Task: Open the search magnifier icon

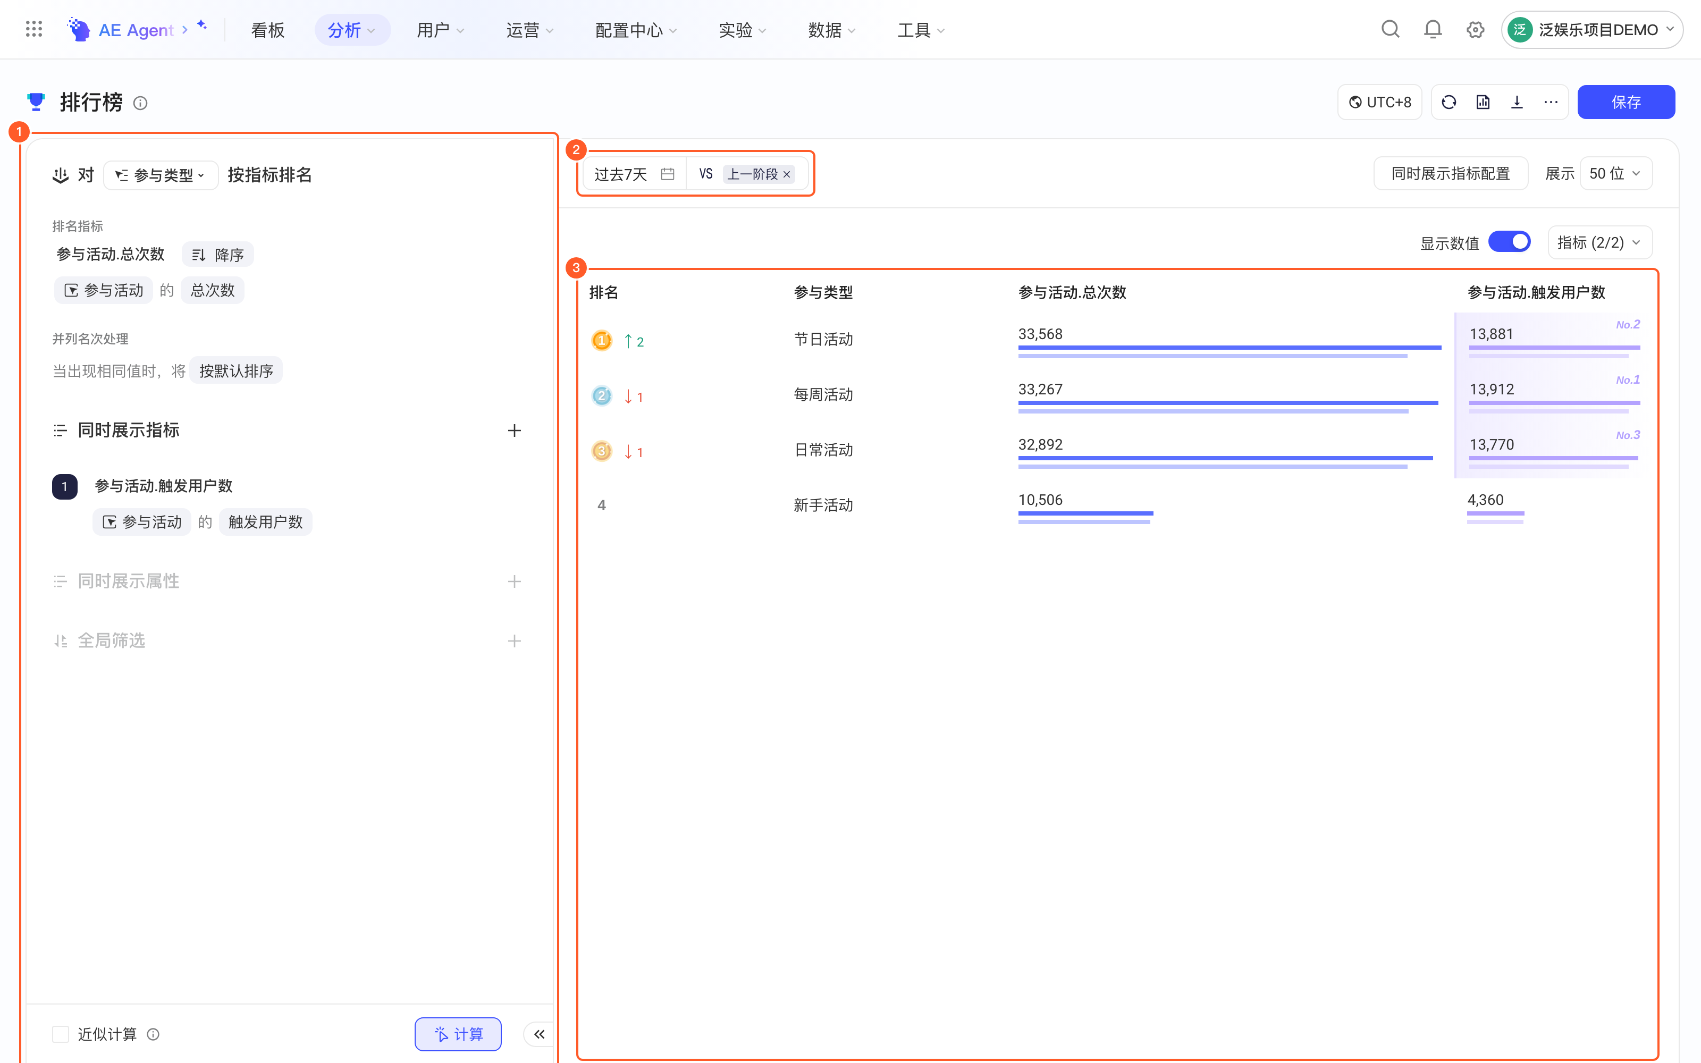Action: coord(1390,30)
